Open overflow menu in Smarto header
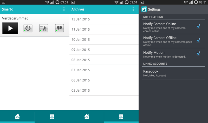The image size is (208, 123). [64, 9]
